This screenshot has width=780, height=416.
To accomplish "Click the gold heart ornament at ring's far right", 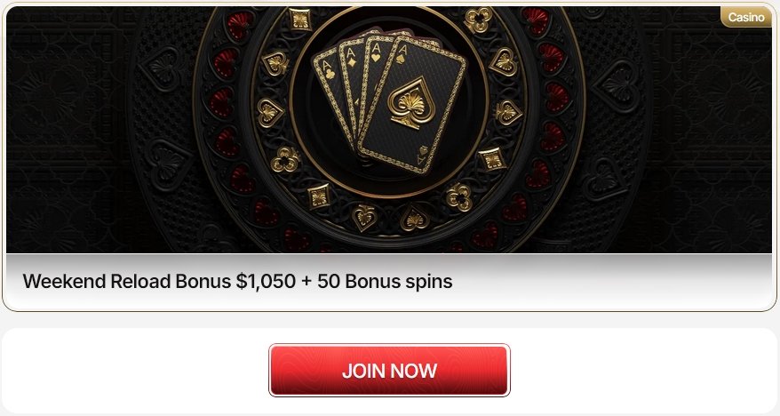I will (508, 112).
